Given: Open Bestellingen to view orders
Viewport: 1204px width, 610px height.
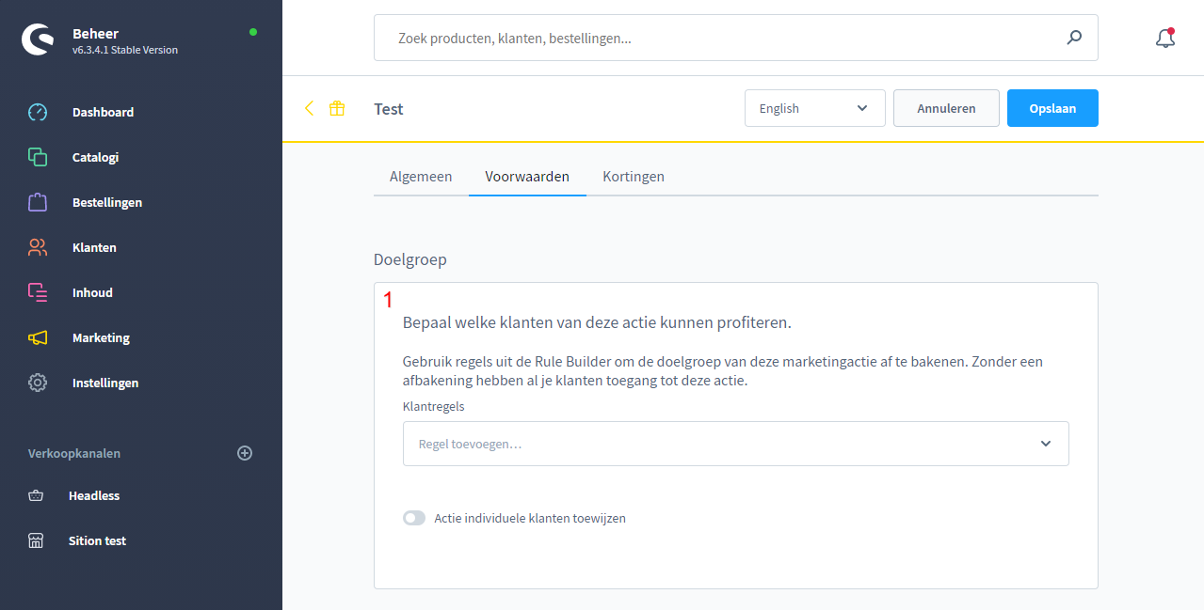Looking at the screenshot, I should [106, 202].
